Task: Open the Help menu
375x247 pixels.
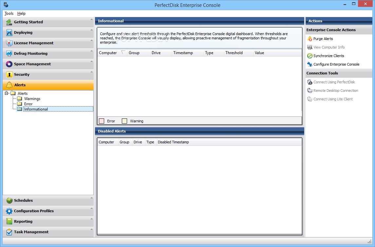Action: click(x=21, y=13)
